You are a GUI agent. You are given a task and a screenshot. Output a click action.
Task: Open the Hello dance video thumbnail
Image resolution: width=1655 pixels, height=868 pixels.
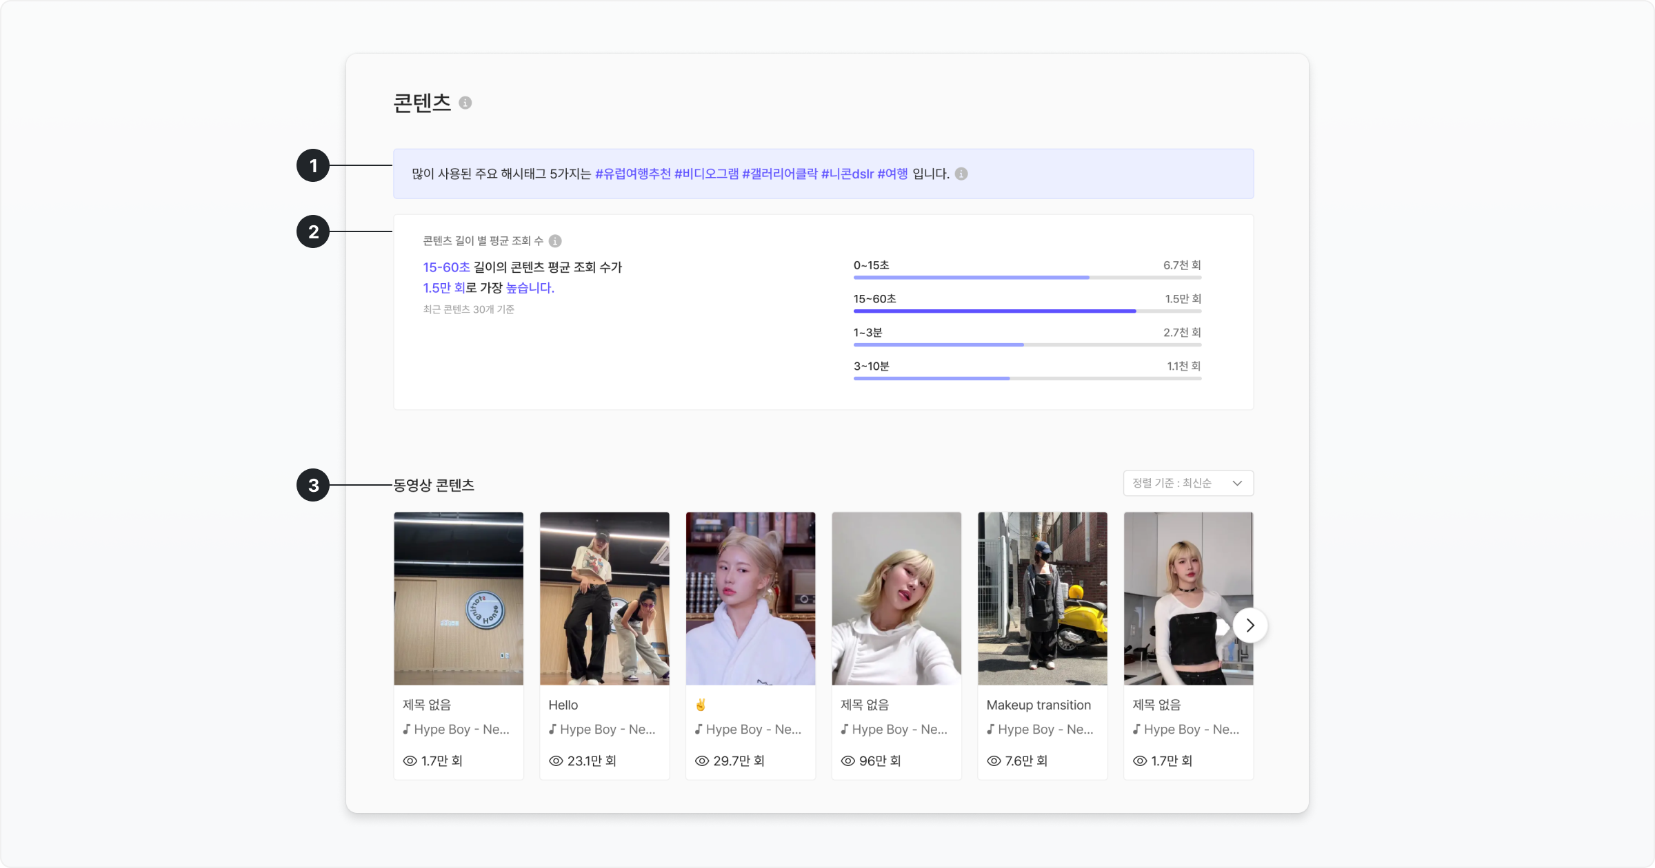[x=604, y=598]
